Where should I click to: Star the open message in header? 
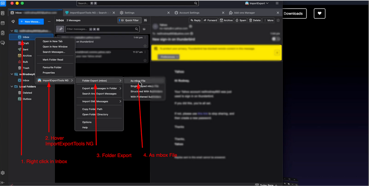tap(278, 20)
